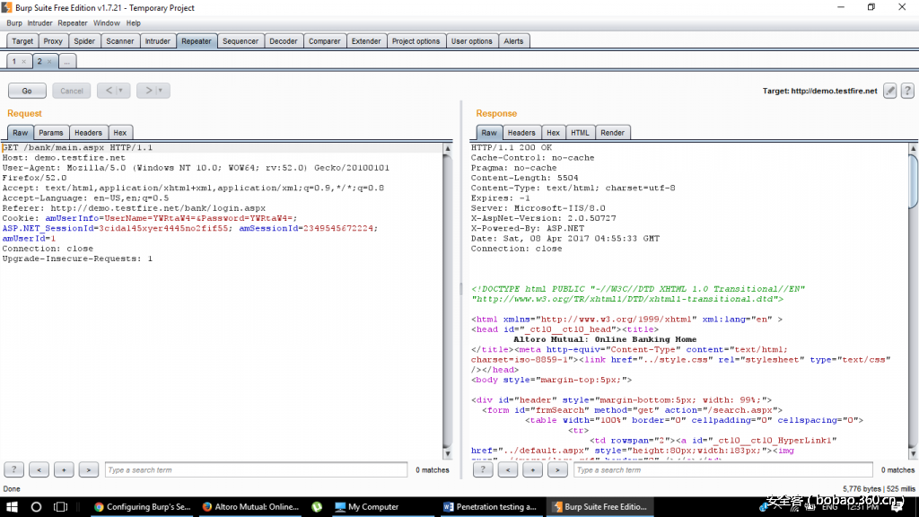Switch to the Params tab in the Request panel
This screenshot has height=517, width=919.
click(51, 132)
